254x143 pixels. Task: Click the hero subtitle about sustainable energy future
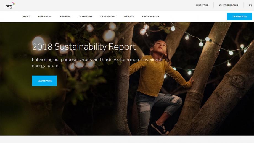pos(97,63)
